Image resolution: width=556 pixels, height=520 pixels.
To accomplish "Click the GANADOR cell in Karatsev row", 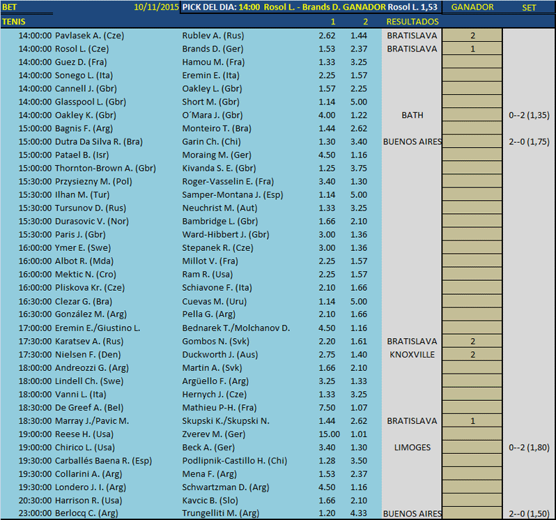I will 472,341.
